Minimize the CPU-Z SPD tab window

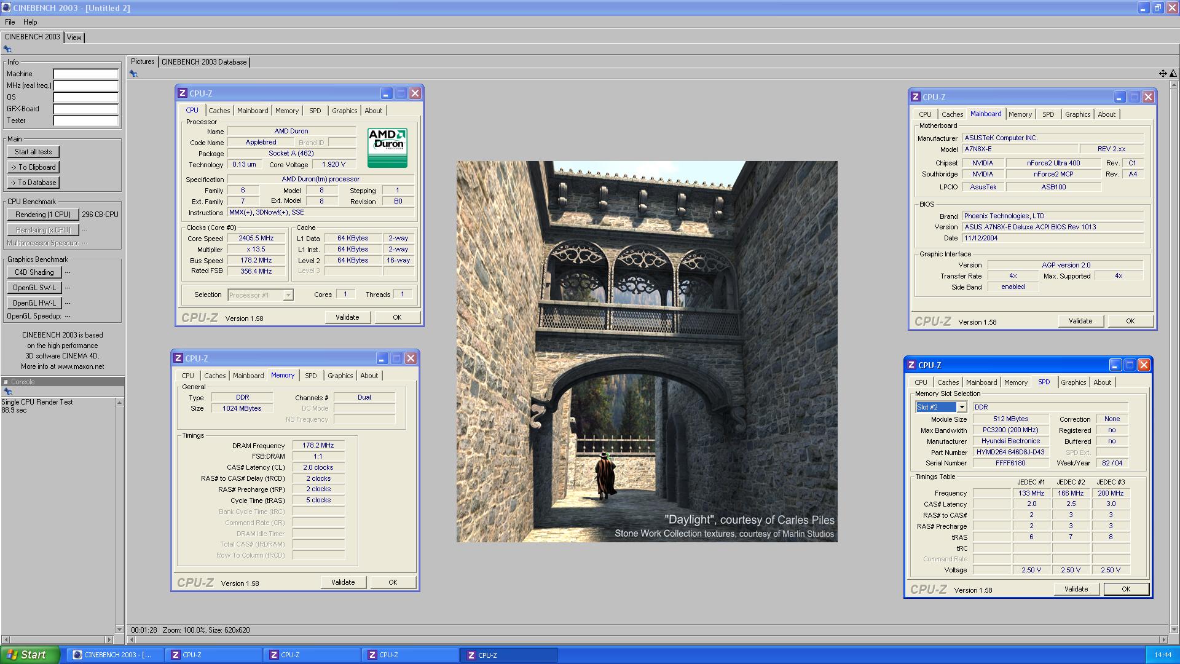[x=1115, y=365]
